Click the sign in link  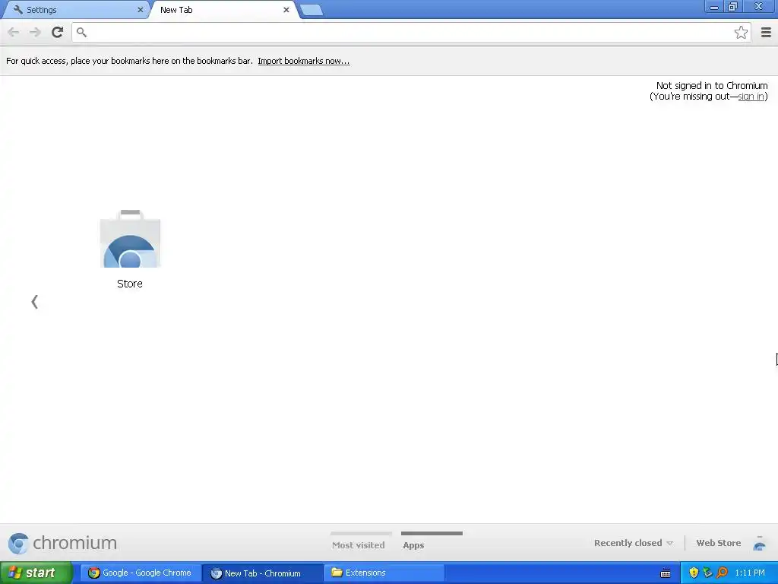[x=751, y=97]
